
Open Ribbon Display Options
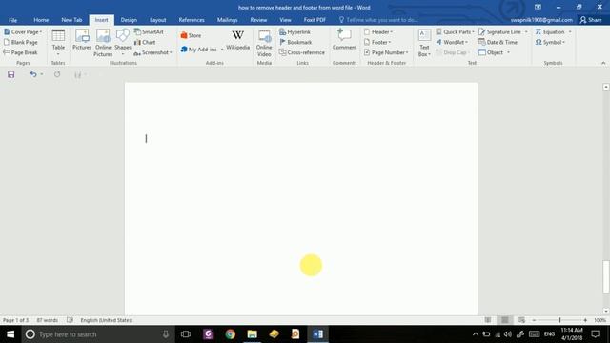tap(538, 7)
